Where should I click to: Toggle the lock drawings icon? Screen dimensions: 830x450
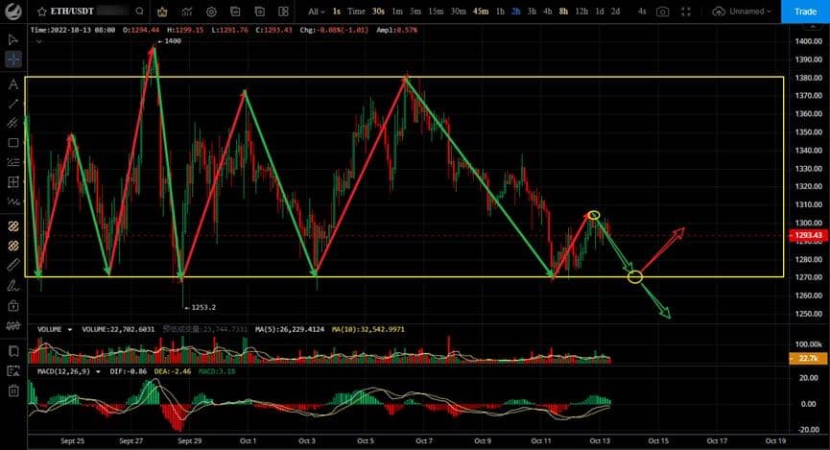click(13, 306)
